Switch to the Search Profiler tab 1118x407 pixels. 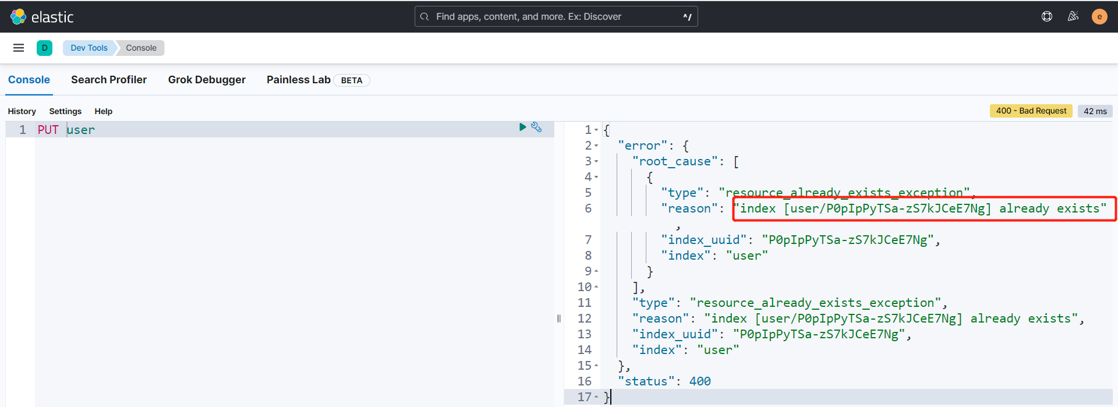pos(109,80)
